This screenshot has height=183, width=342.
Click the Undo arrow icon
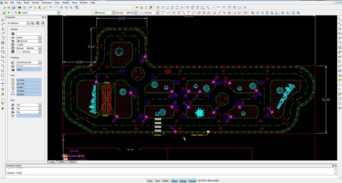coord(51,8)
